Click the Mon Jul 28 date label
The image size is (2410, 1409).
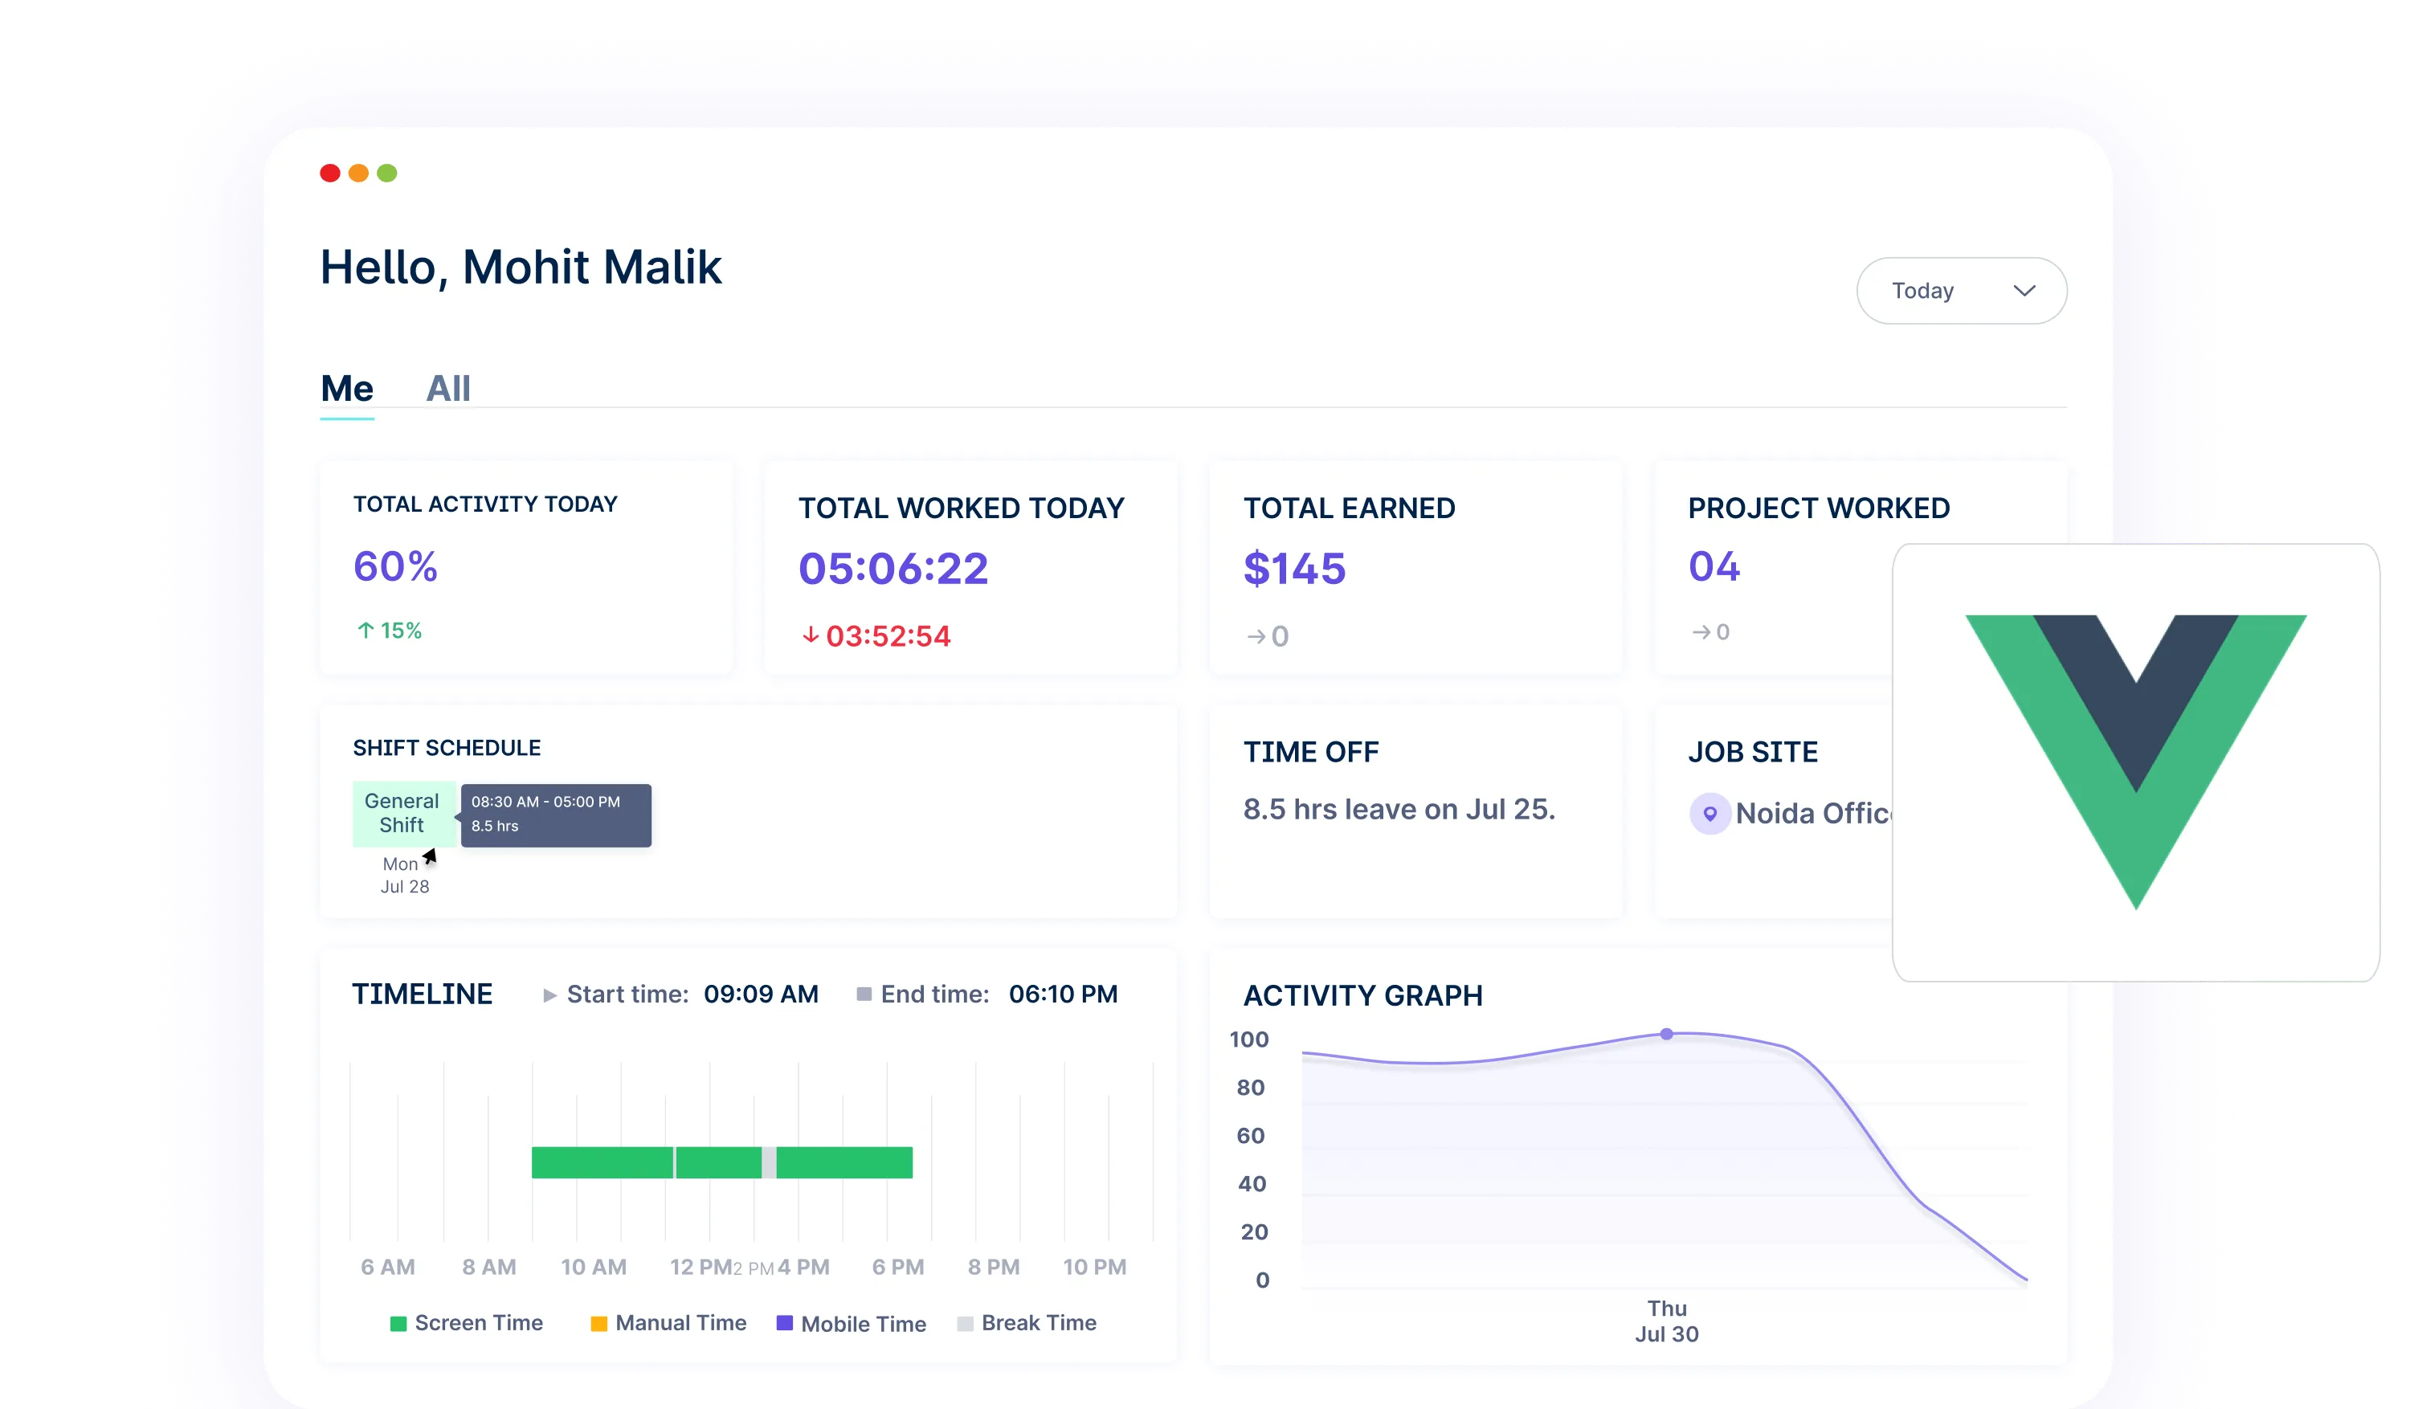tap(405, 876)
